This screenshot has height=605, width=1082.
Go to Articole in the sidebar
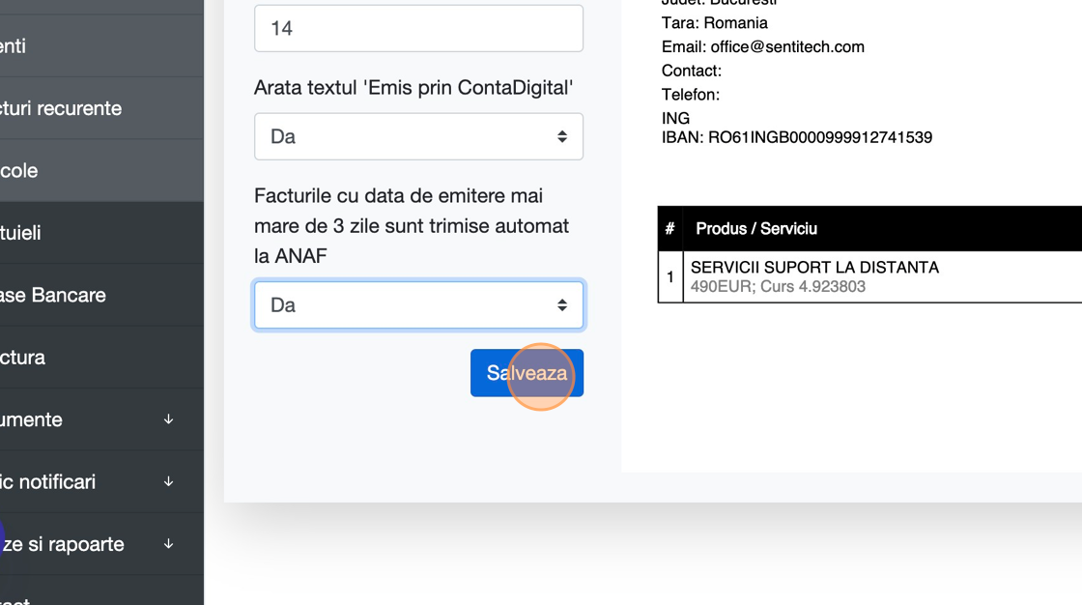point(19,170)
